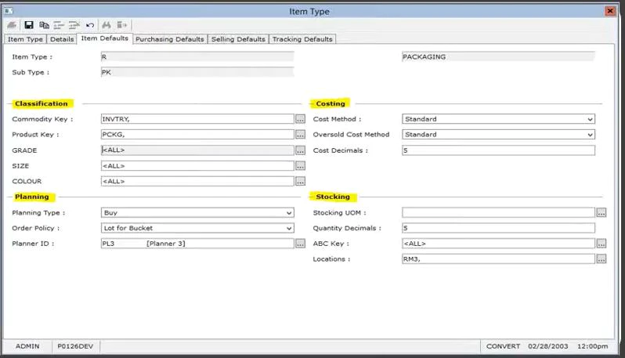The image size is (625, 358).
Task: Expand the Planning Type dropdown
Action: [289, 212]
